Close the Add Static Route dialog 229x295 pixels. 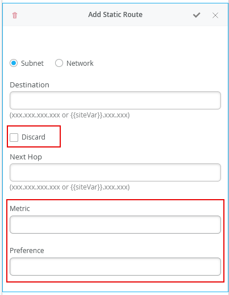pos(215,15)
